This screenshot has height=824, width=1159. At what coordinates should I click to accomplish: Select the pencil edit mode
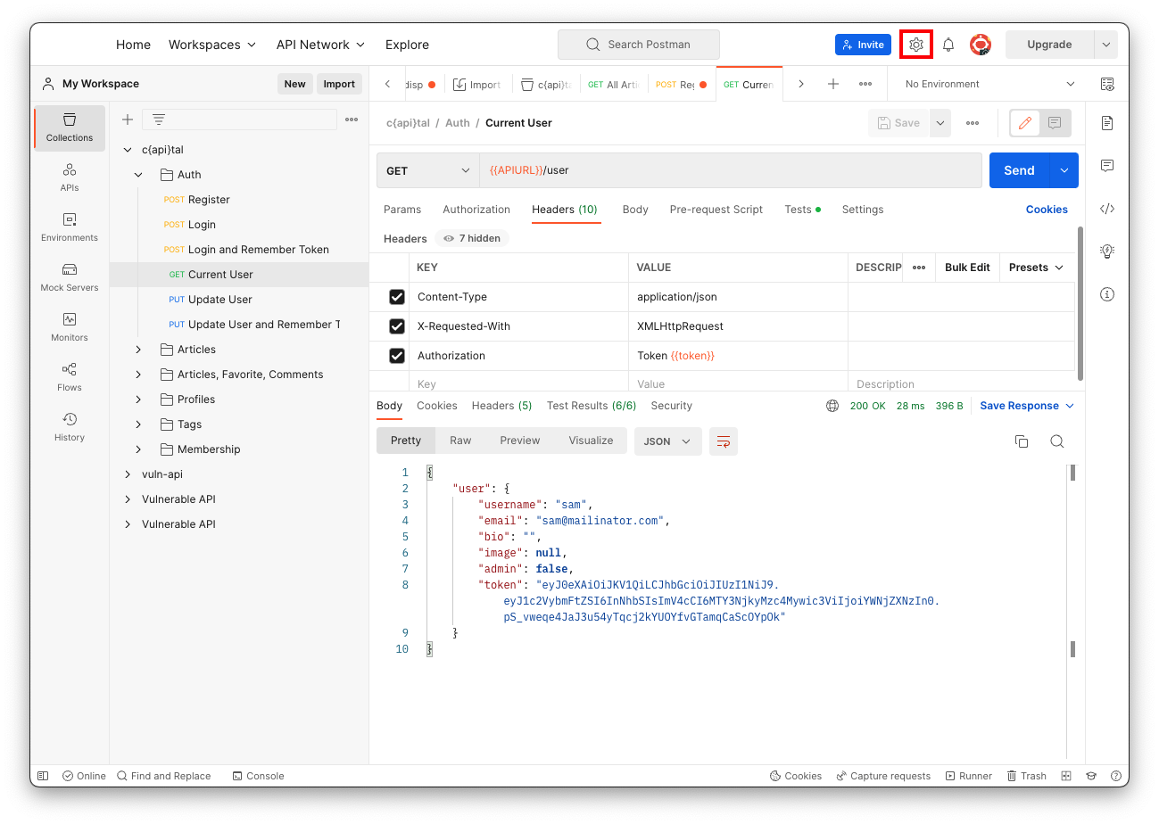click(1025, 123)
